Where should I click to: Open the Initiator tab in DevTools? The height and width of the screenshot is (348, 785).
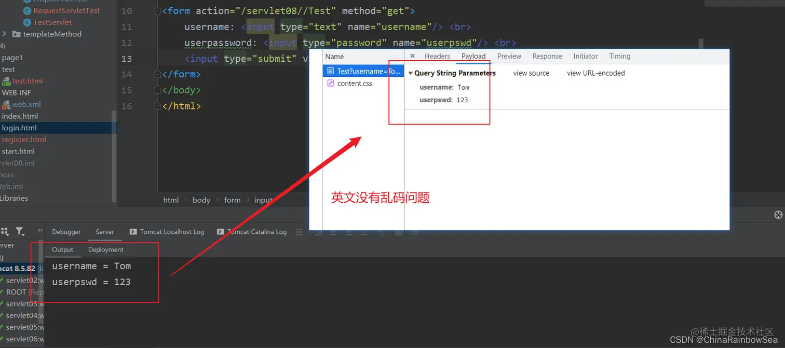[586, 56]
